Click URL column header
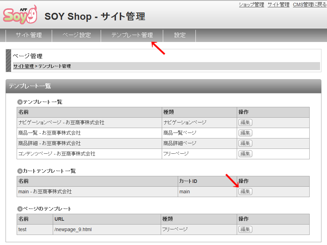 [x=107, y=219]
